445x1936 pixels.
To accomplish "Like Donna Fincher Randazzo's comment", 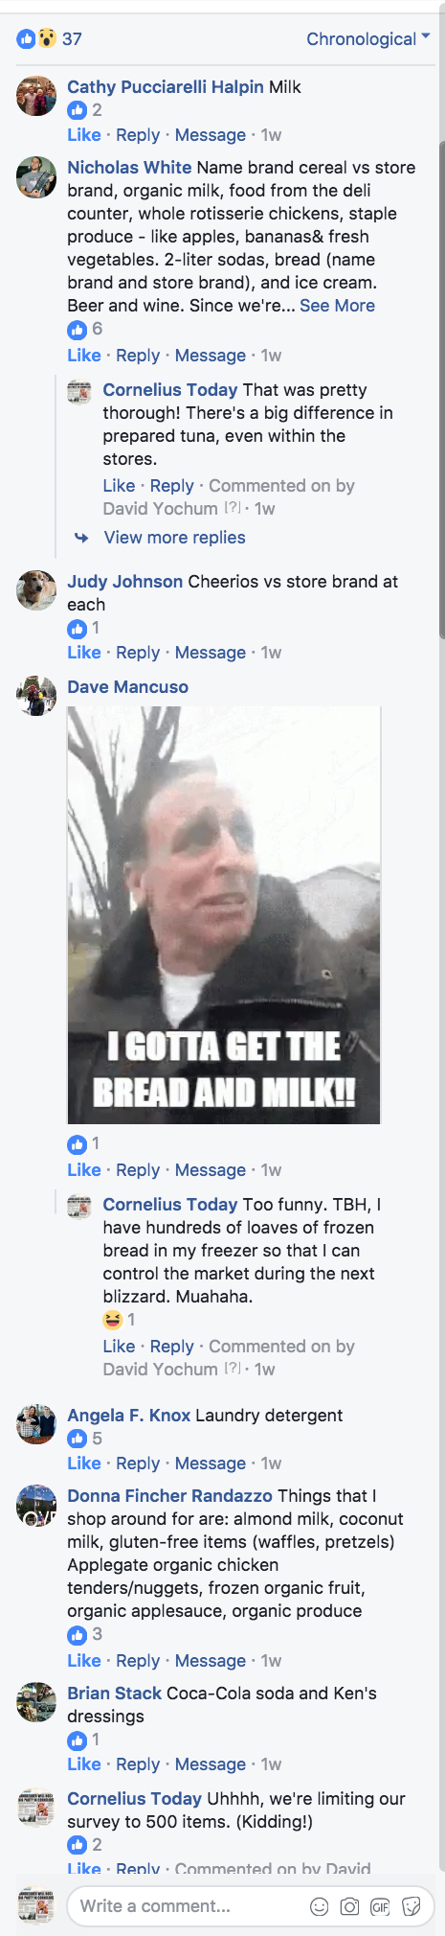I will (84, 1661).
